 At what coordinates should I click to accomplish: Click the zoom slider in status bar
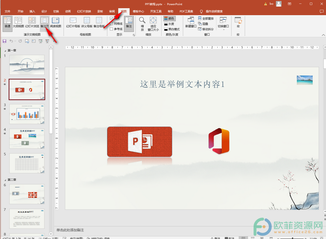(292, 238)
